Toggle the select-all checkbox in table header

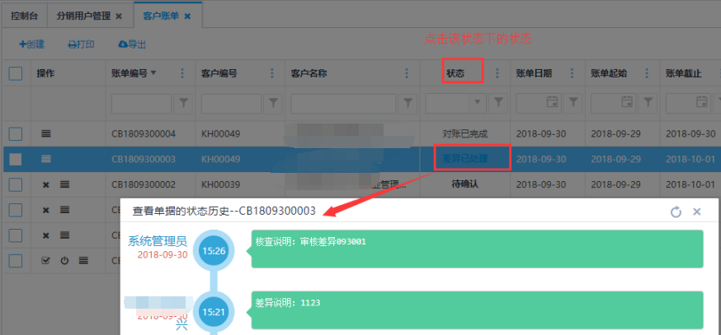click(x=16, y=73)
